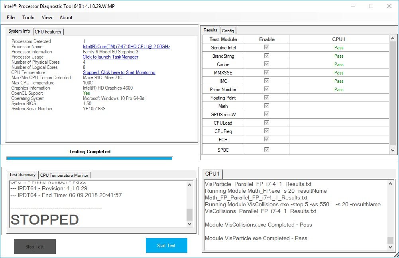Click the IPDT64 End Time line
Screen dimensions: 399x258
[66, 195]
